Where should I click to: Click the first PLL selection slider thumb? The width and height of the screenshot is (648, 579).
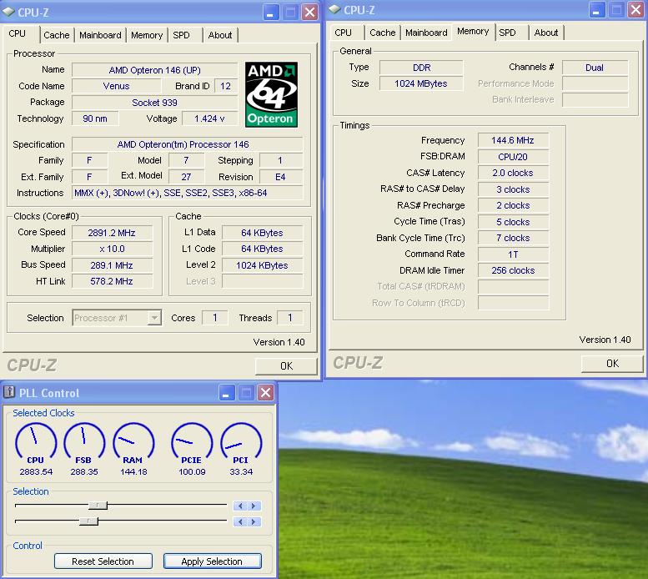(98, 506)
